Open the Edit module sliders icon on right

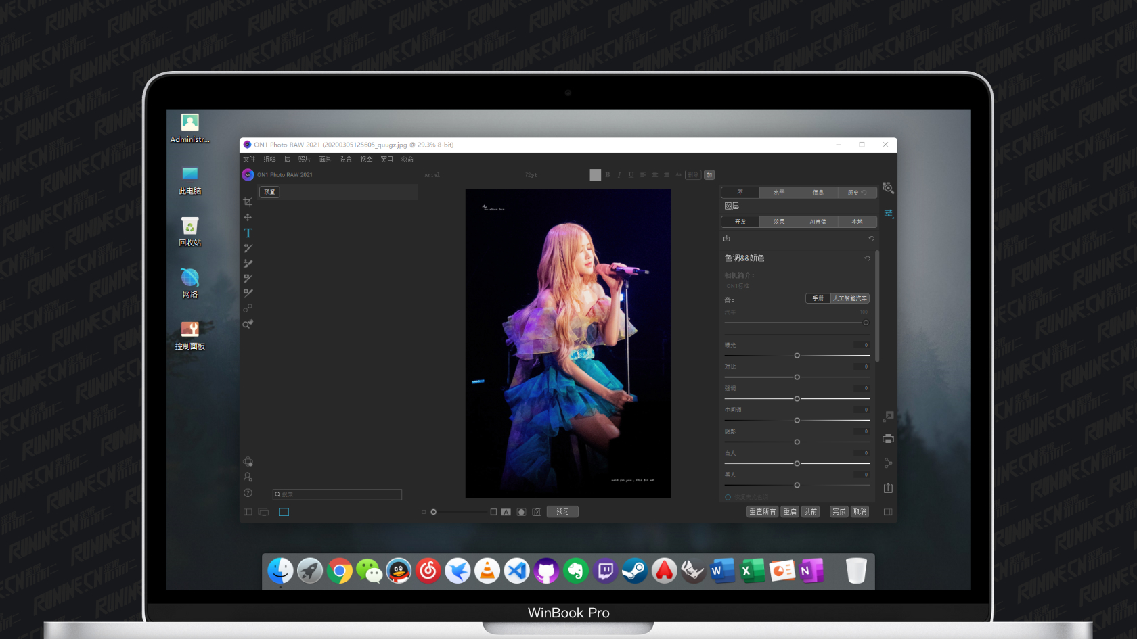click(889, 214)
